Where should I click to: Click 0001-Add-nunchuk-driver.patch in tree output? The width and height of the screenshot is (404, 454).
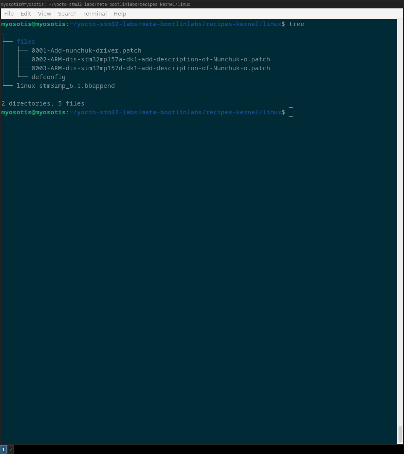click(x=86, y=50)
